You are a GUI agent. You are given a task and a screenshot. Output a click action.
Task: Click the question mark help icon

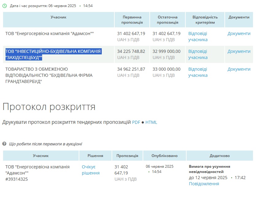[x=4, y=144]
